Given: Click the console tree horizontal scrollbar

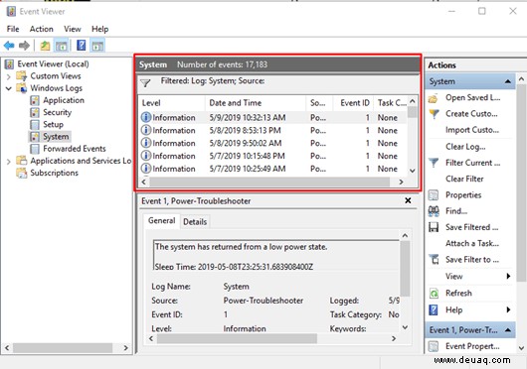Looking at the screenshot, I should click(63, 348).
